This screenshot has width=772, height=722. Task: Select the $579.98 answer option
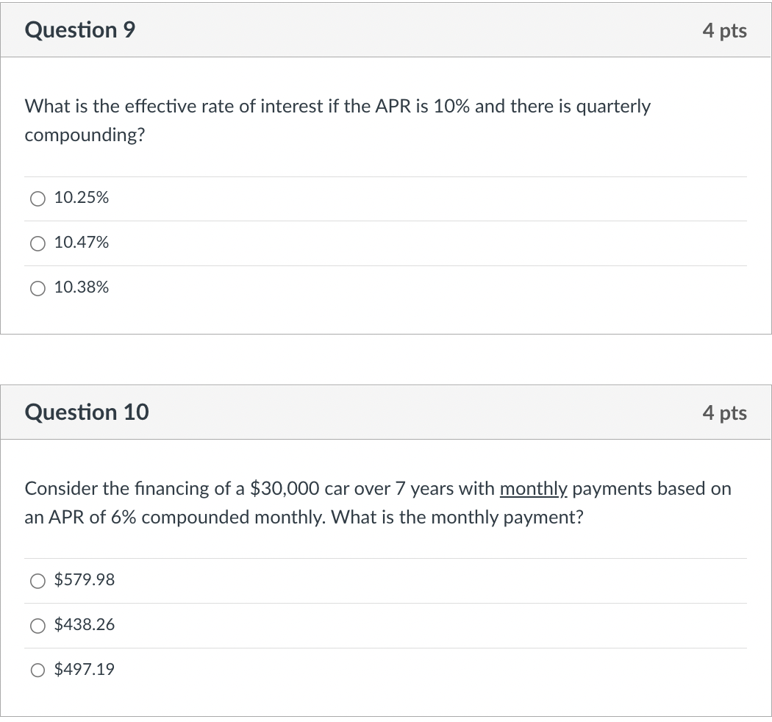(x=37, y=581)
